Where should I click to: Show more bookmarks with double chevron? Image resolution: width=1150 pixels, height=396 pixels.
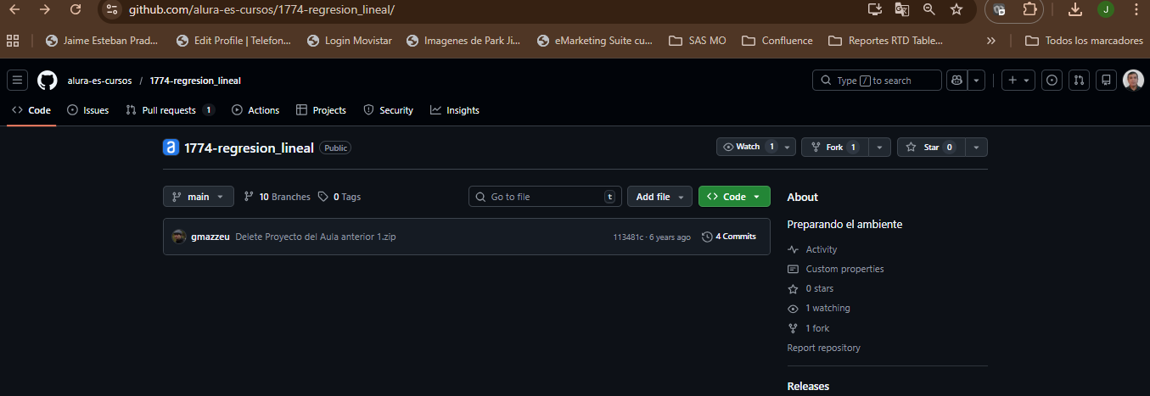click(990, 40)
